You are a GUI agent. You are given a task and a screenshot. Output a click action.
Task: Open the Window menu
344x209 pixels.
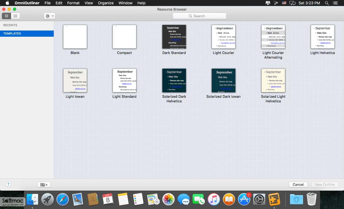125,3
